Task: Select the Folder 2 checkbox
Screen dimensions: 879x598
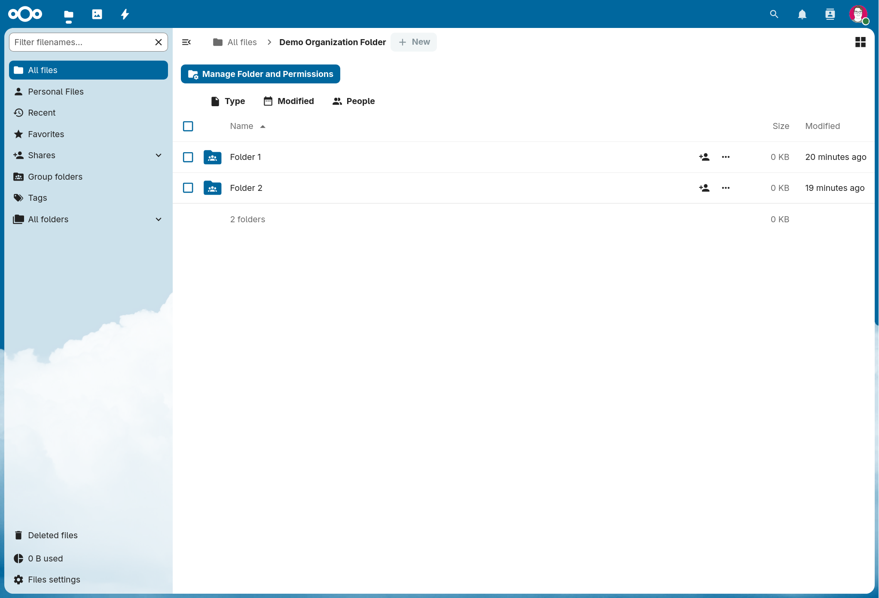Action: tap(188, 188)
